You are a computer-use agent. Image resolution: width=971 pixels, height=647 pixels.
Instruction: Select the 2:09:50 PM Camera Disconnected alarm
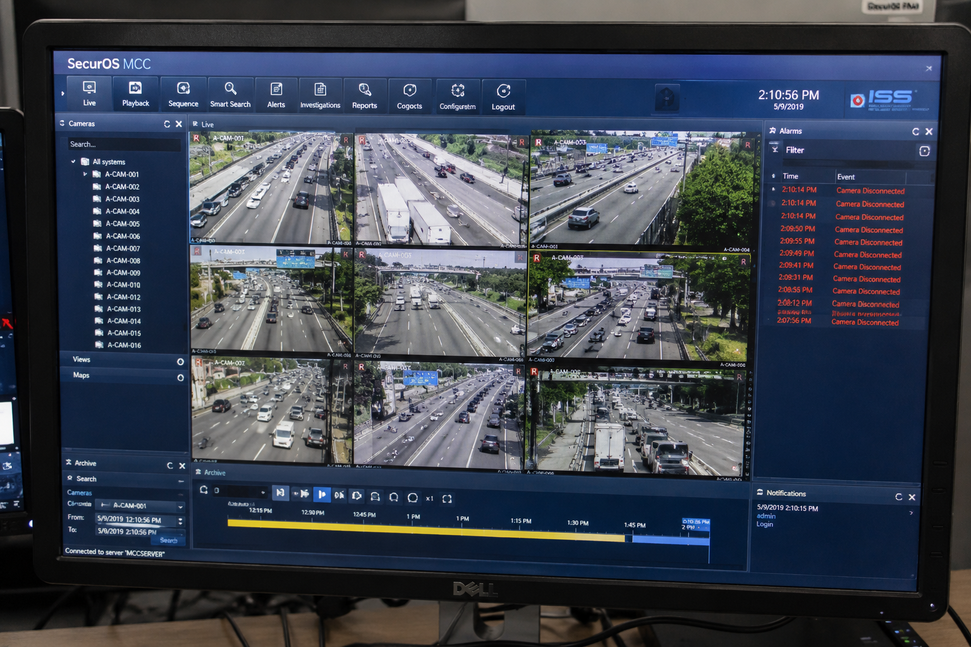point(841,229)
